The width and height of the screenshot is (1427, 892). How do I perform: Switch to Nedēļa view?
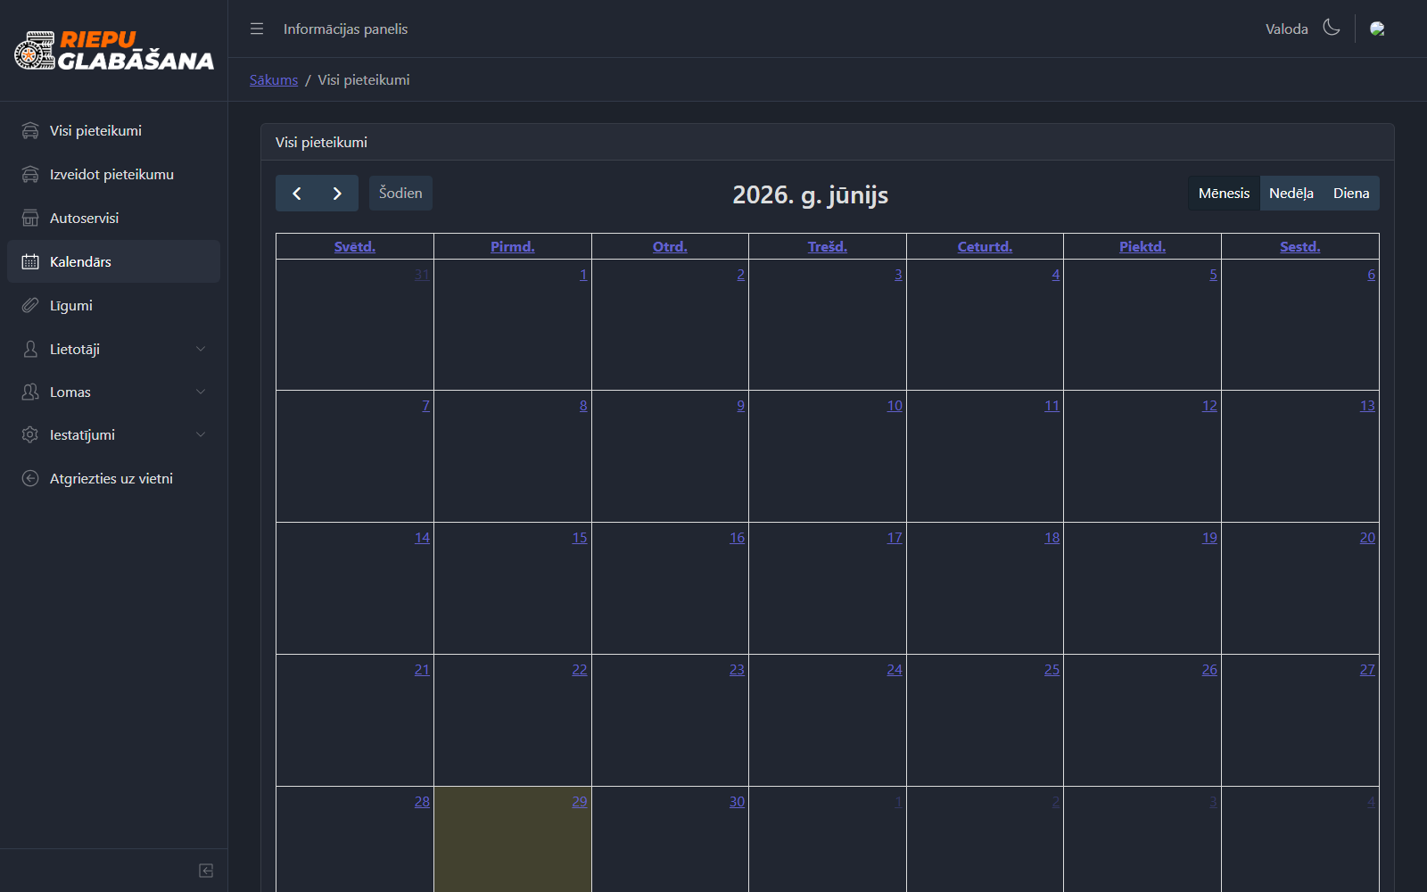point(1291,194)
